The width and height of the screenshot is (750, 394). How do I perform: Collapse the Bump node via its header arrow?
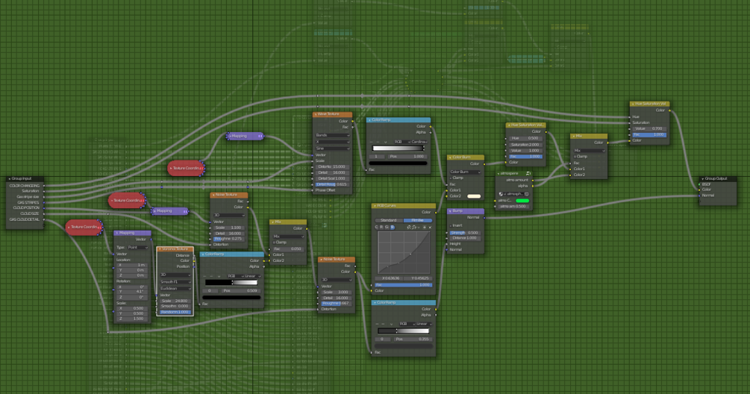450,211
